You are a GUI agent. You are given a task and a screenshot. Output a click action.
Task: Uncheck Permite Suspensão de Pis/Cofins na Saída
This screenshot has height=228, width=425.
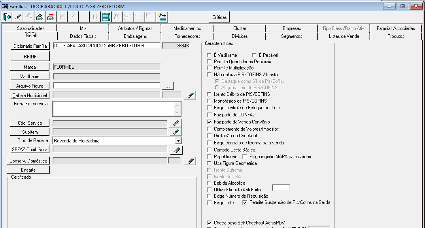tap(245, 203)
